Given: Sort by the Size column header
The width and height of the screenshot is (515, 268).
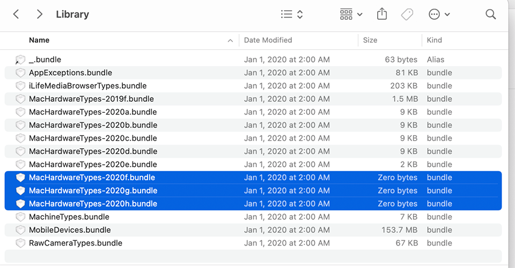Looking at the screenshot, I should click(370, 40).
